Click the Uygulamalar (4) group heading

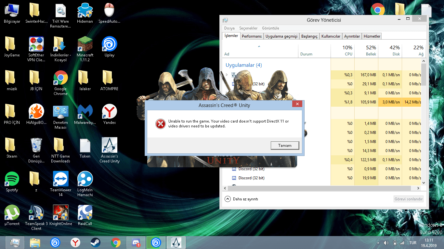(244, 65)
